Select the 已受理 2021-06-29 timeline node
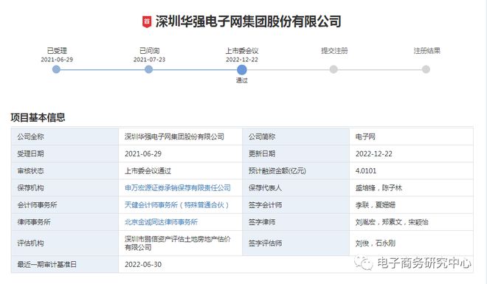Screen dimensions: 487x284 56,69
